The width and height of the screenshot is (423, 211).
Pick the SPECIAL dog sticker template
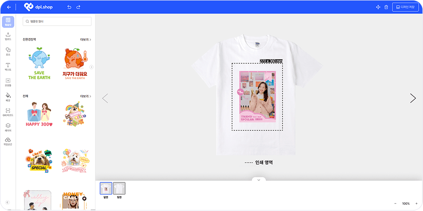coord(39,160)
